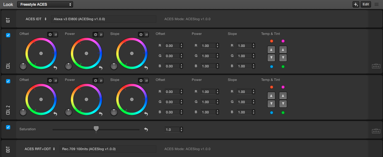The width and height of the screenshot is (383, 157).
Task: Click the Saturation slider handle
Action: click(x=96, y=129)
